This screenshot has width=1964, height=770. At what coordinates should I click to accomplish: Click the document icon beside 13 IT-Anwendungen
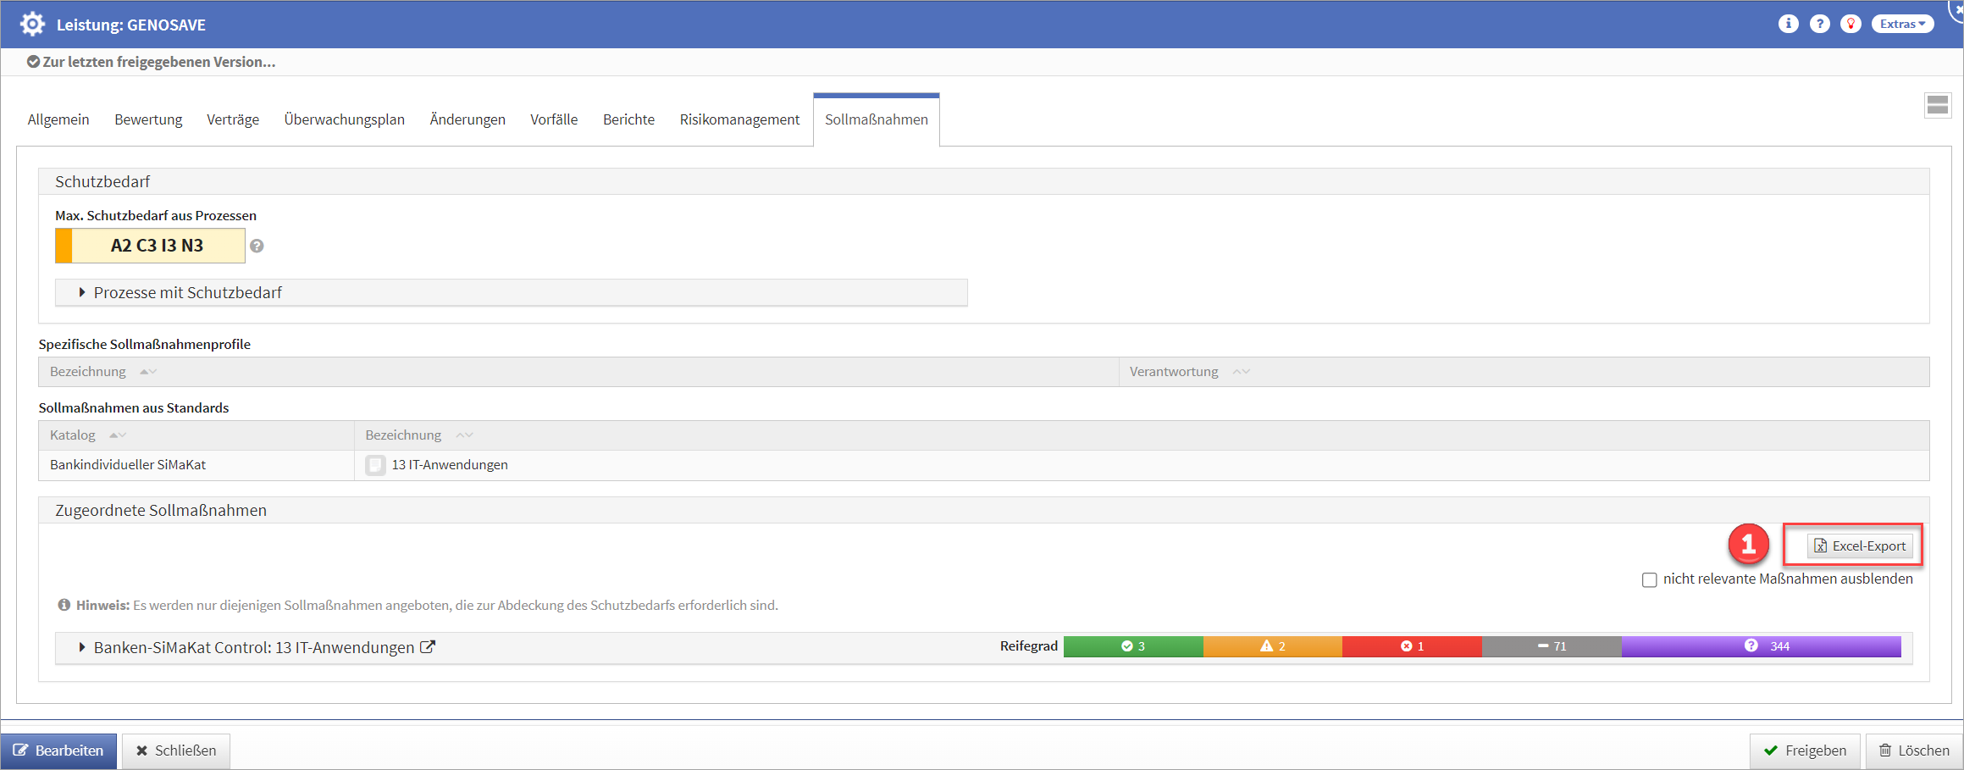pyautogui.click(x=375, y=465)
